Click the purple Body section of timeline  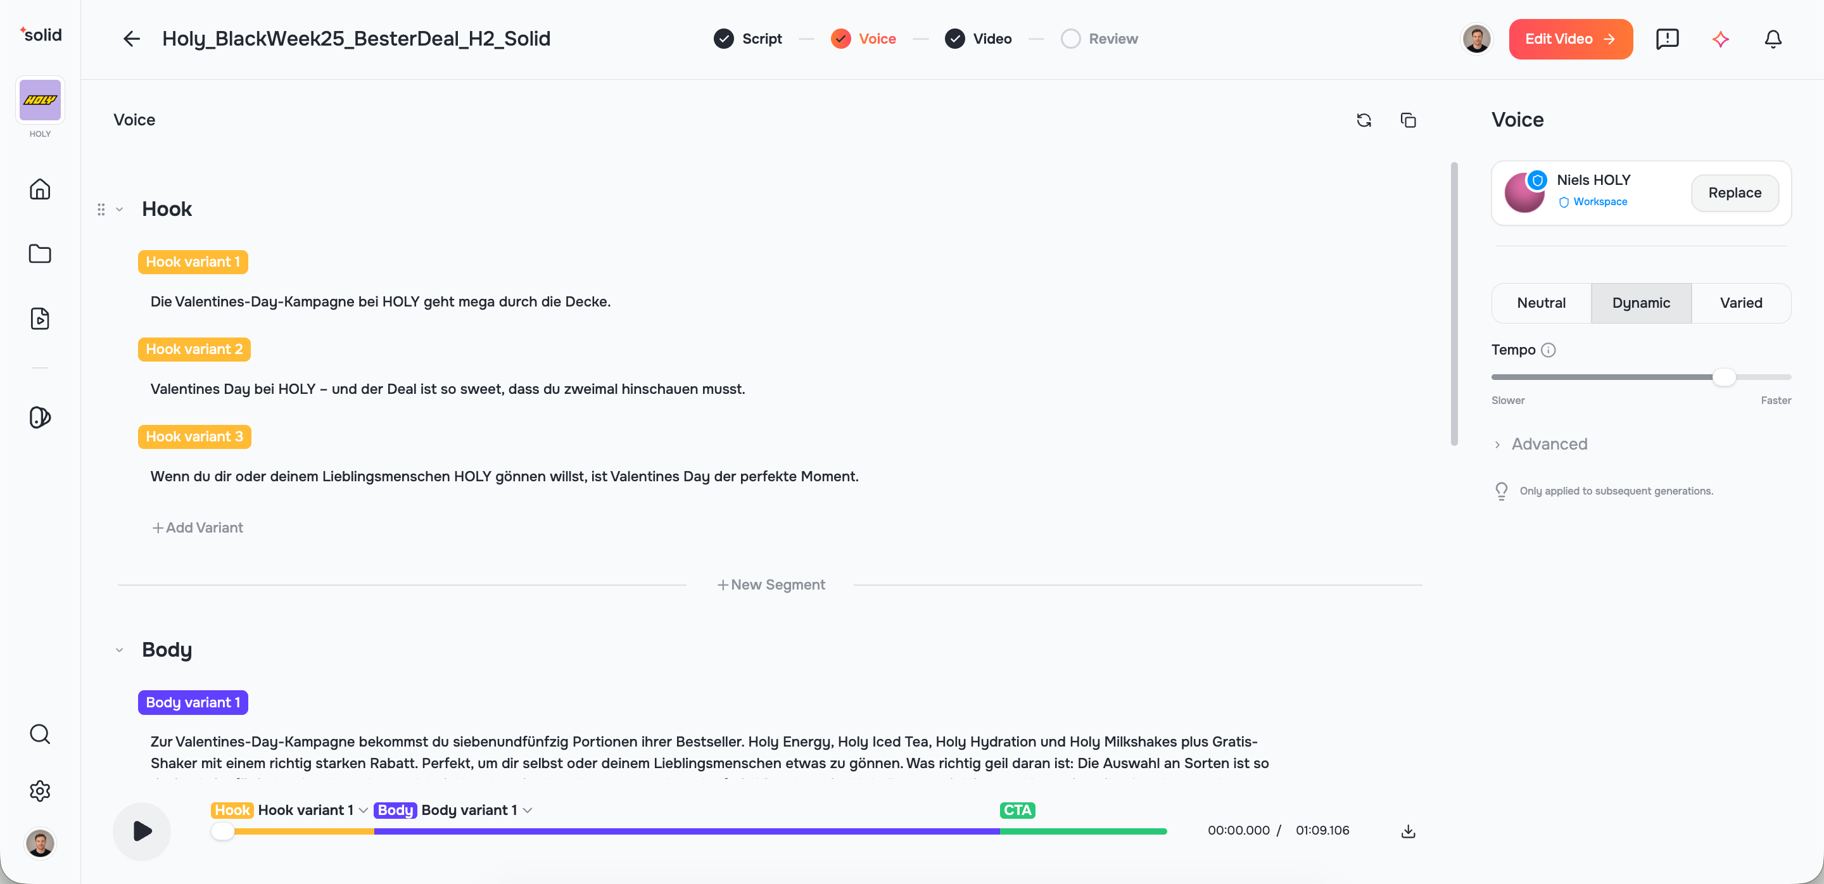(x=687, y=831)
